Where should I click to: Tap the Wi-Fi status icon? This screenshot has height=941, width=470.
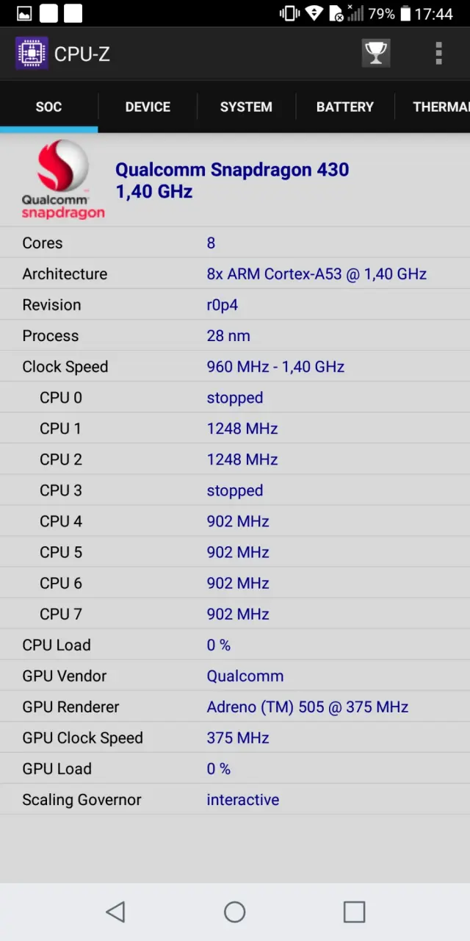(x=314, y=13)
